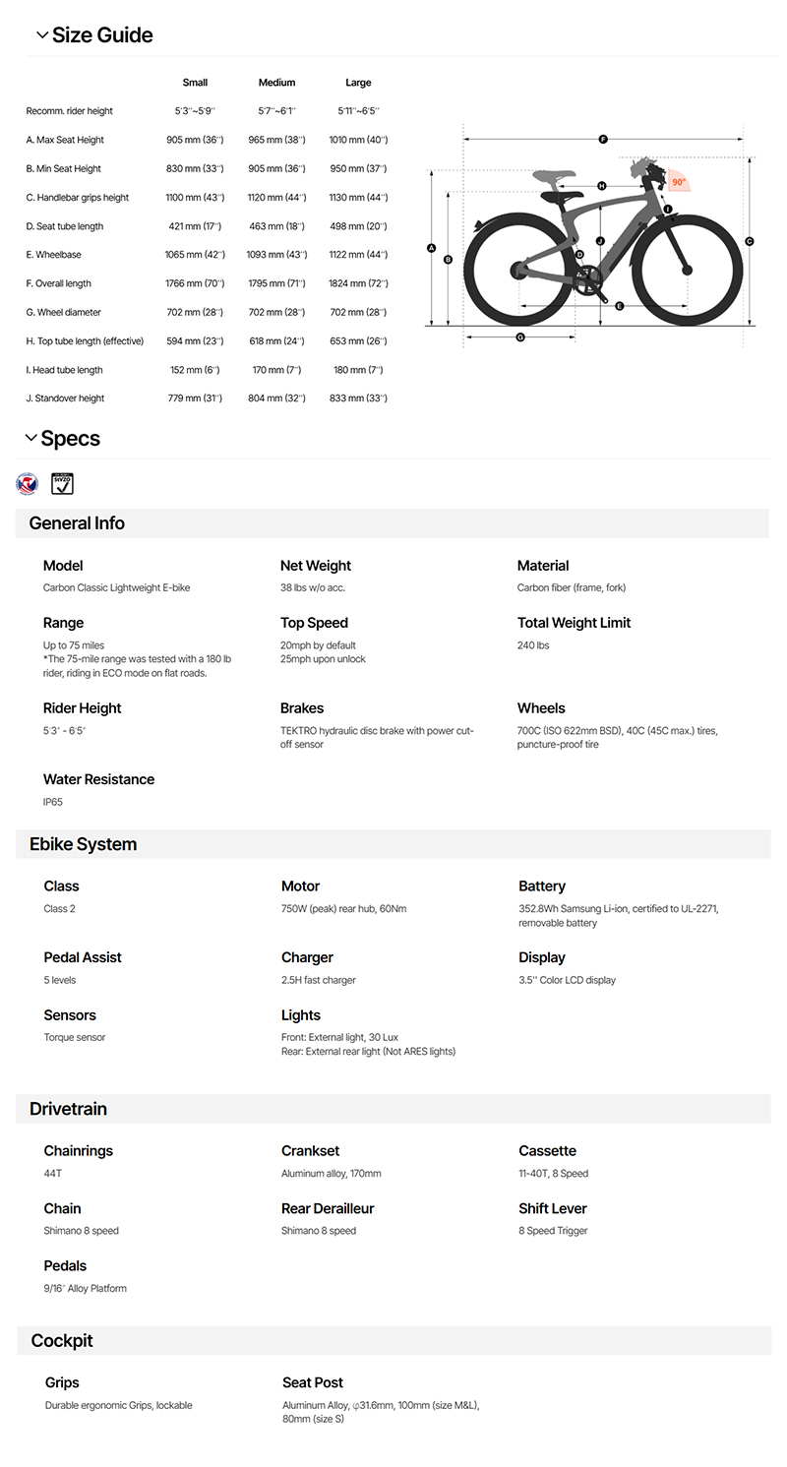The height and width of the screenshot is (1467, 787).
Task: Click the Cockpit section header
Action: click(x=61, y=1341)
